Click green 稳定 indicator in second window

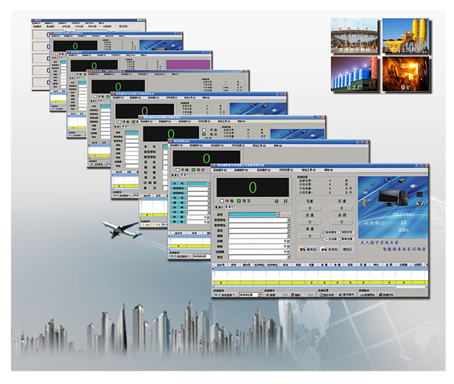click(x=193, y=170)
